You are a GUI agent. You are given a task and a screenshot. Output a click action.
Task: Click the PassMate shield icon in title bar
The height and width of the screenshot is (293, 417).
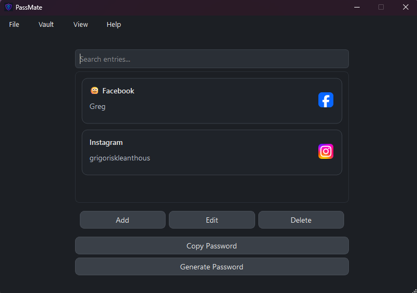[x=8, y=8]
